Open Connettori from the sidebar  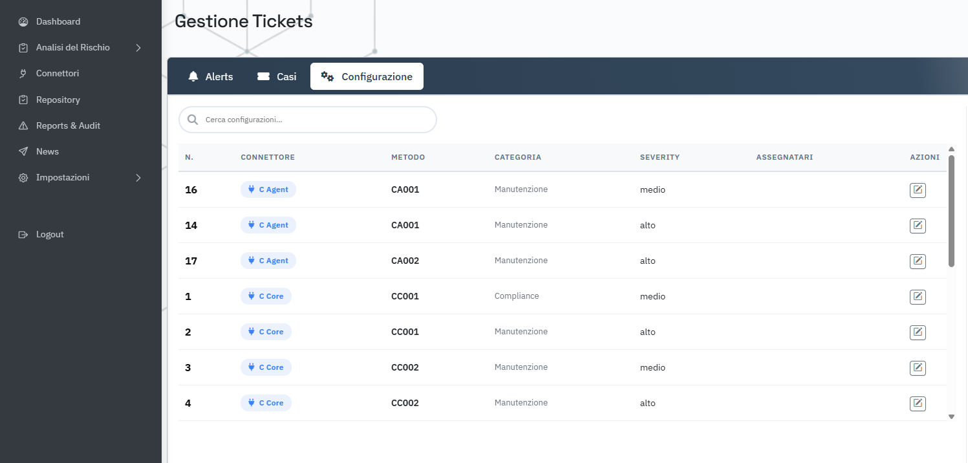(x=58, y=74)
